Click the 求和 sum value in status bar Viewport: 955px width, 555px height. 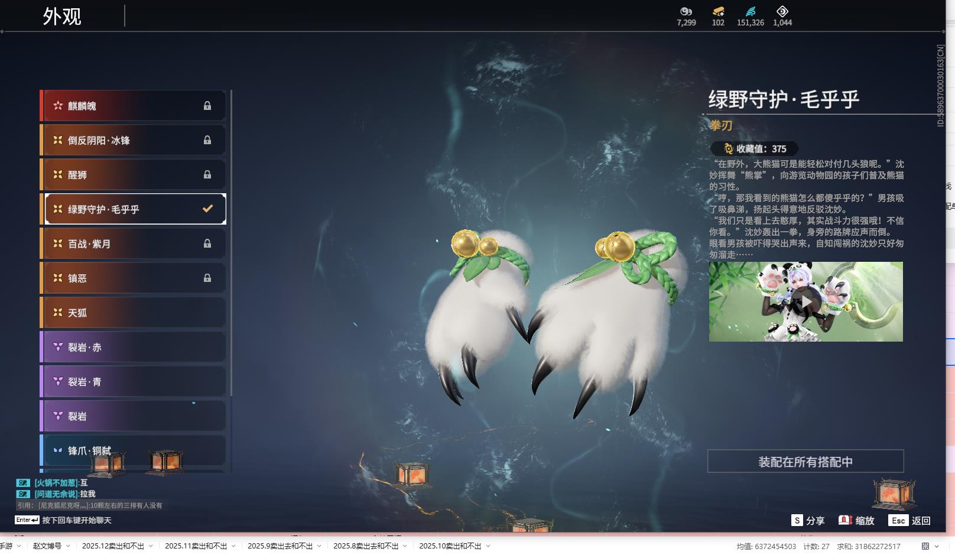(868, 547)
